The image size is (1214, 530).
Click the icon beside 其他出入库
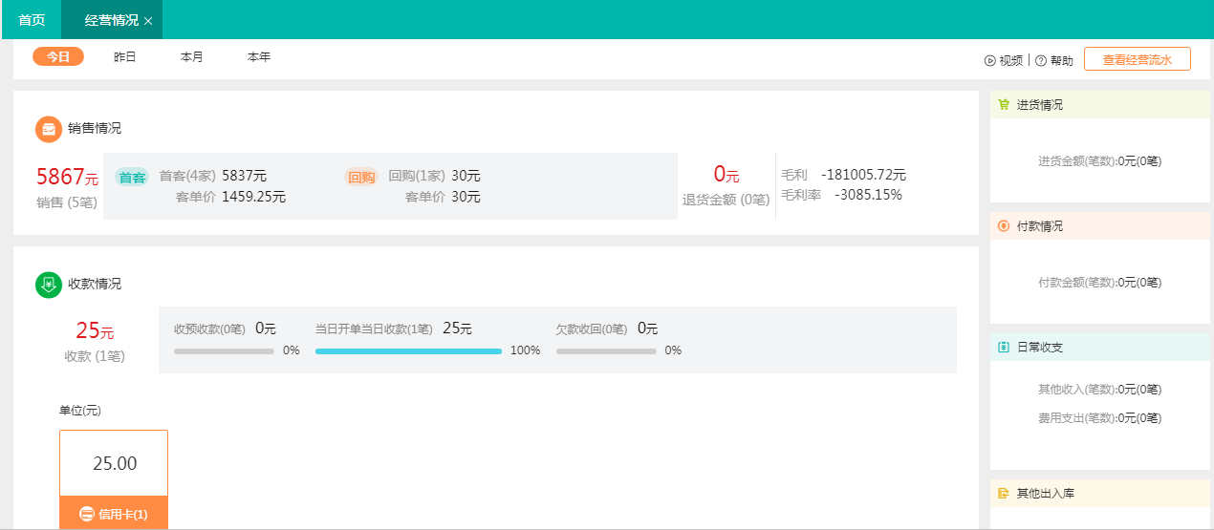(x=1004, y=494)
